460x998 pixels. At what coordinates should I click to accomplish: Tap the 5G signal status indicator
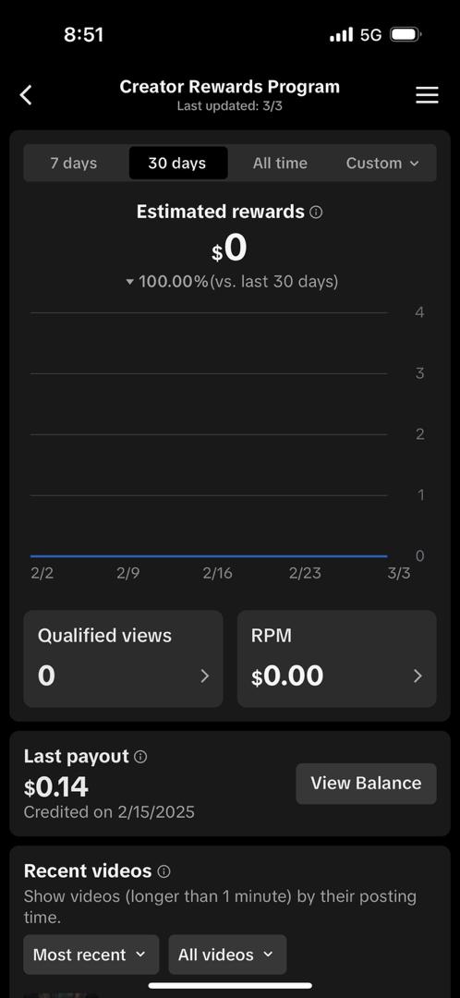(x=371, y=34)
